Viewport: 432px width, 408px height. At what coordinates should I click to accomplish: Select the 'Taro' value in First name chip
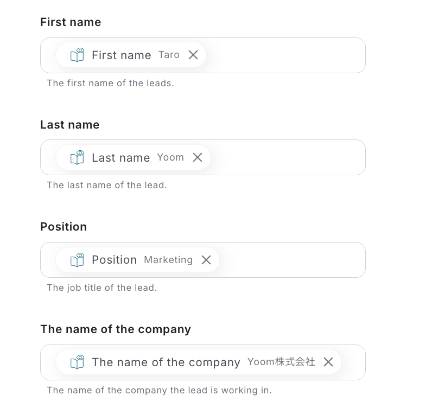click(169, 55)
